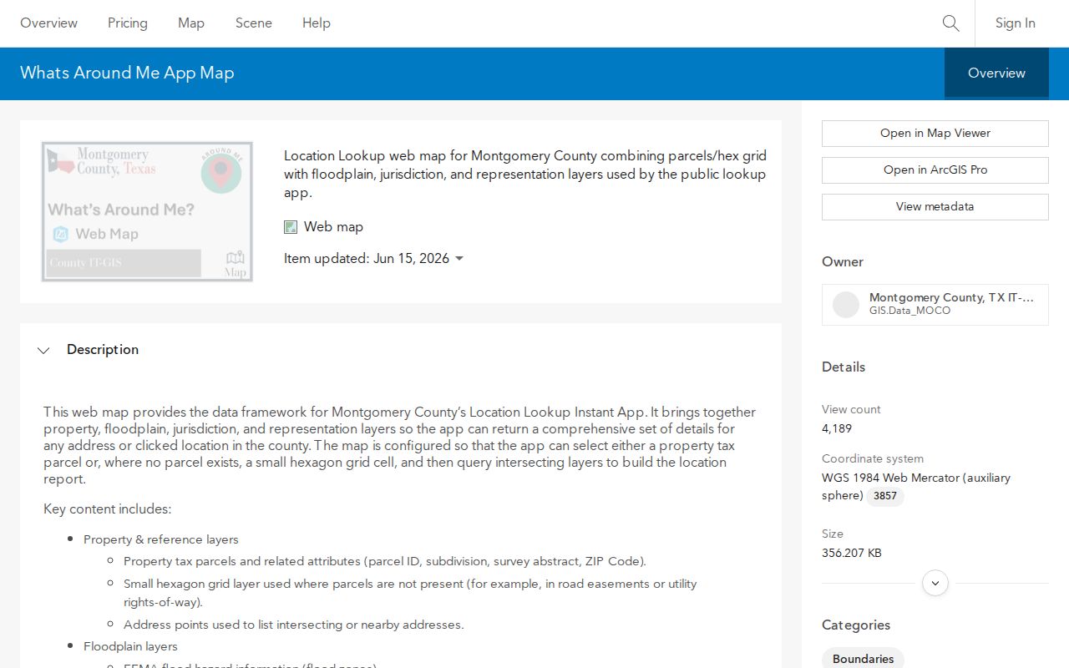Click the owner avatar circle
Image resolution: width=1069 pixels, height=668 pixels.
pos(846,305)
